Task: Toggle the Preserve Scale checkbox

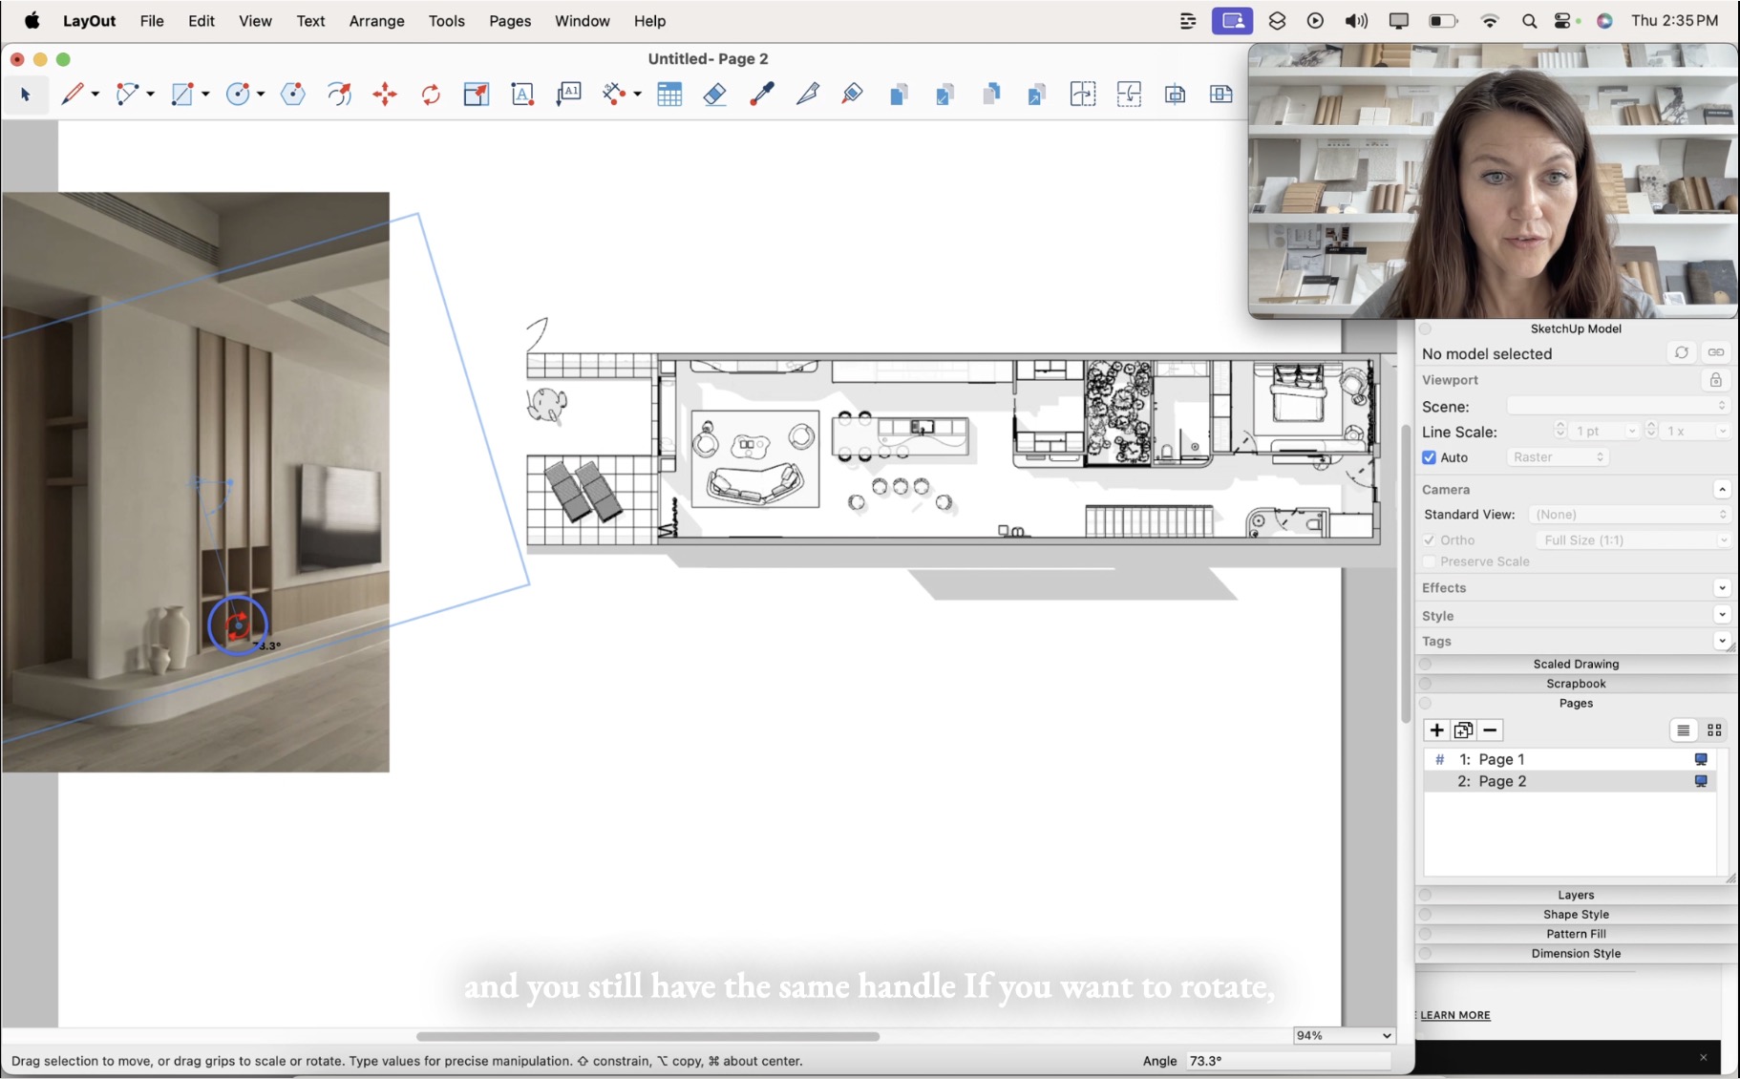Action: pos(1430,561)
